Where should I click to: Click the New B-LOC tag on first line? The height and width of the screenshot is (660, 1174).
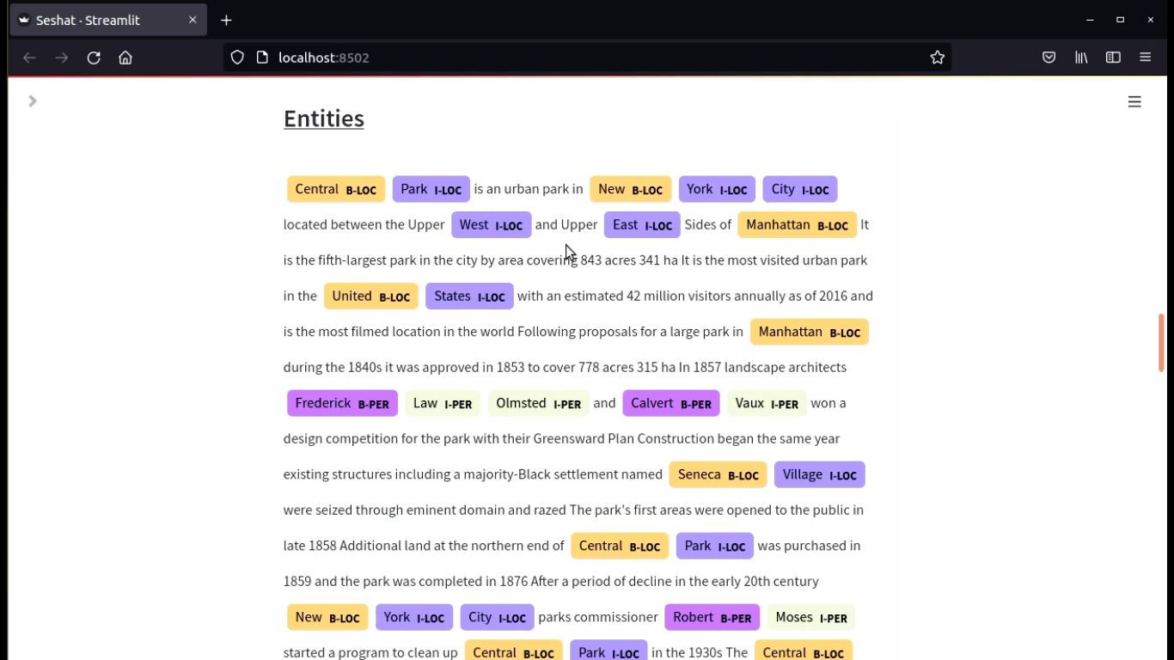click(x=630, y=189)
